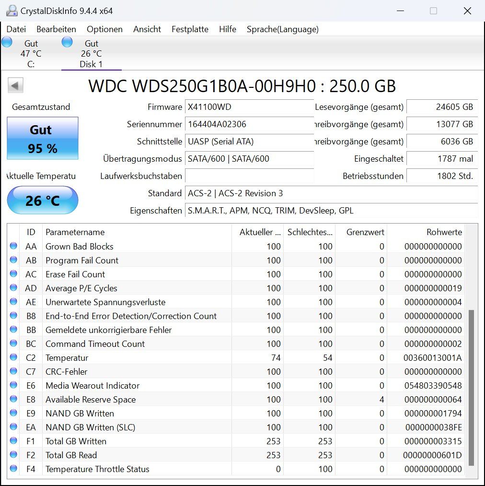Click status orb for CRC-Fehler row

pyautogui.click(x=13, y=371)
